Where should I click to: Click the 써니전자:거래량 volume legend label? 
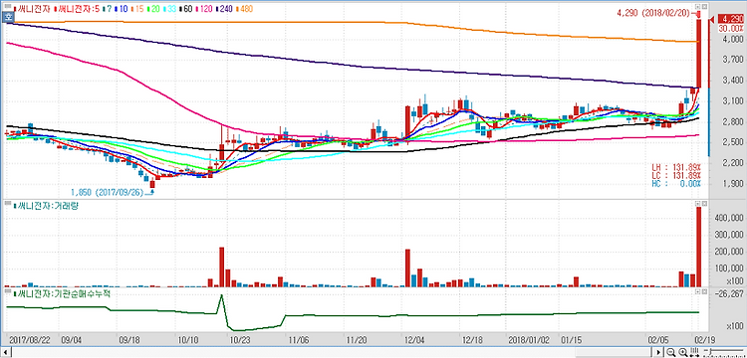click(45, 206)
